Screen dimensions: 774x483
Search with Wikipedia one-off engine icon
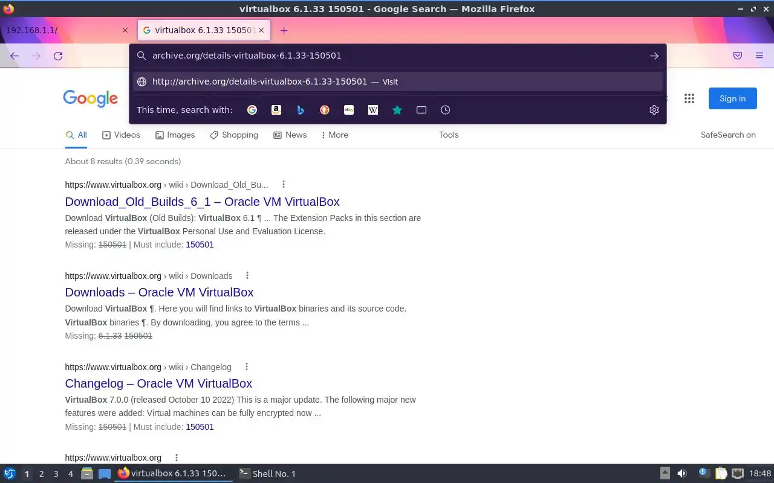click(373, 110)
